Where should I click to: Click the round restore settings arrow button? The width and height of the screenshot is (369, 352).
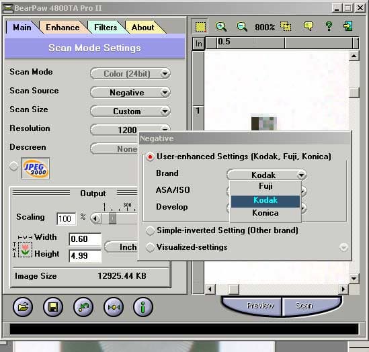[83, 307]
